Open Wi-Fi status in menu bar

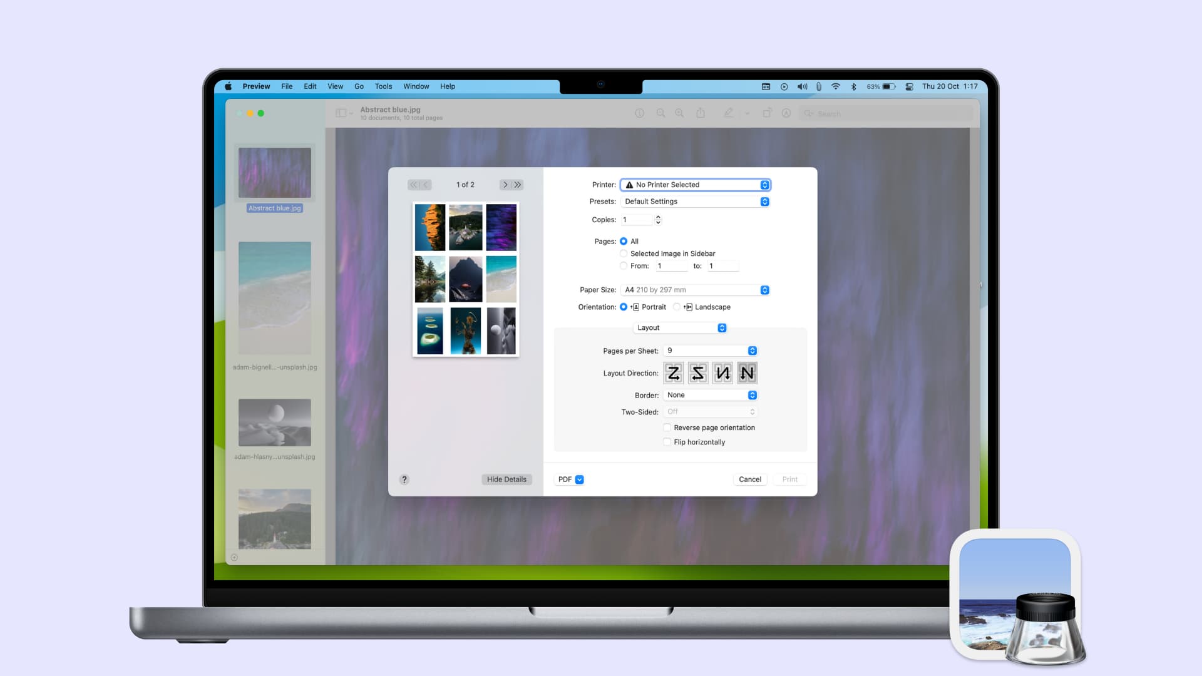pyautogui.click(x=835, y=86)
